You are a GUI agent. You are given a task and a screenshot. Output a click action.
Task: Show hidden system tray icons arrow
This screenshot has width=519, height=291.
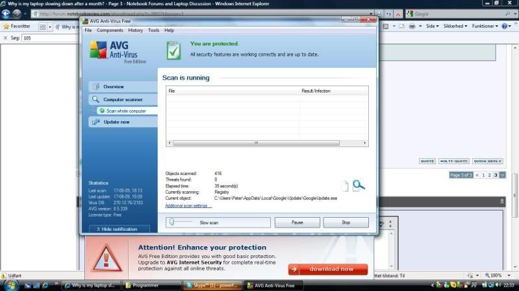[x=432, y=285]
